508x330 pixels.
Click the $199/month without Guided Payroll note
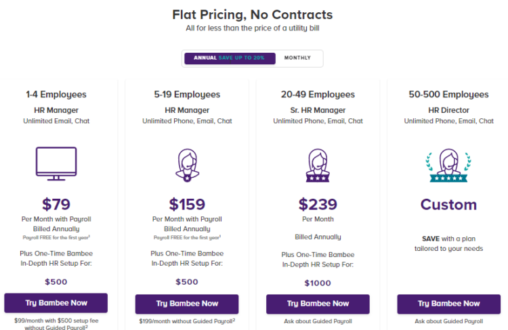[187, 321]
